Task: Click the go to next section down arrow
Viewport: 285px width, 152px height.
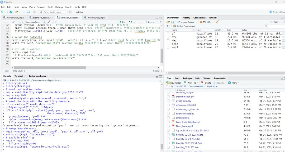Action: [139, 22]
